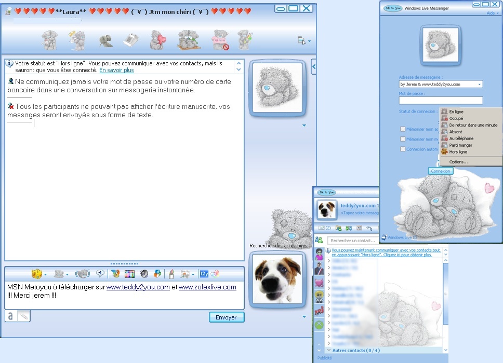Click the voice clip speech bubble icon
The height and width of the screenshot is (363, 503).
[100, 273]
